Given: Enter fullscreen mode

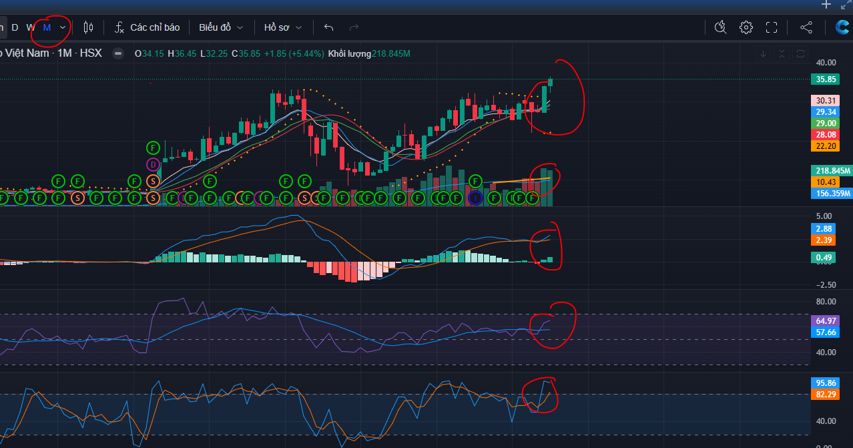Looking at the screenshot, I should point(772,27).
